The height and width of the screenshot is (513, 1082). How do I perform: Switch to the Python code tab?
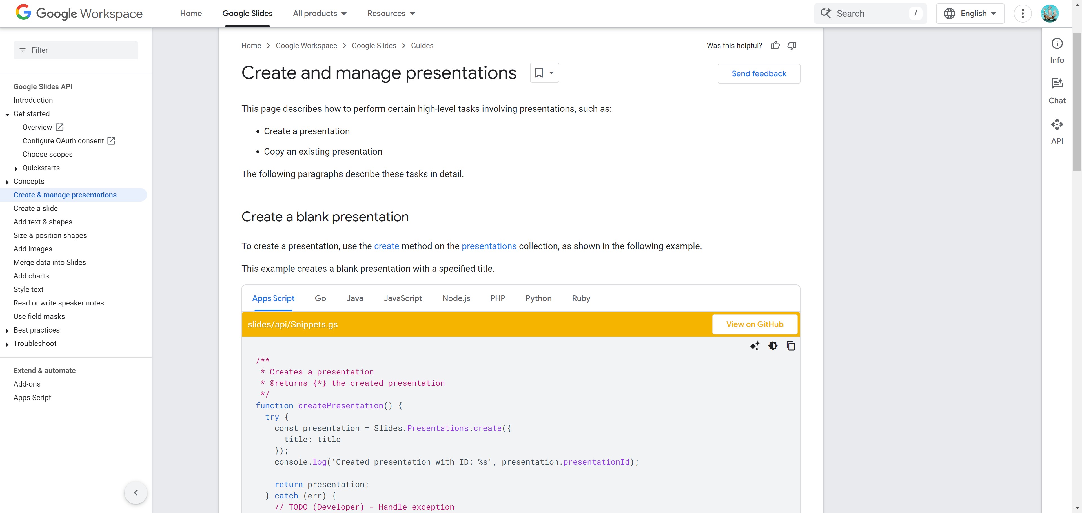point(538,298)
